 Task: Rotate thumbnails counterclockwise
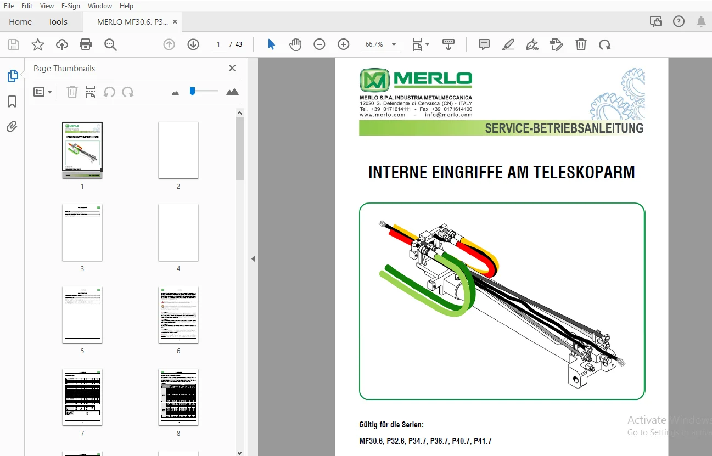pyautogui.click(x=109, y=92)
